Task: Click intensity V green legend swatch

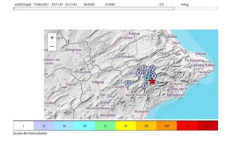Action: point(106,126)
